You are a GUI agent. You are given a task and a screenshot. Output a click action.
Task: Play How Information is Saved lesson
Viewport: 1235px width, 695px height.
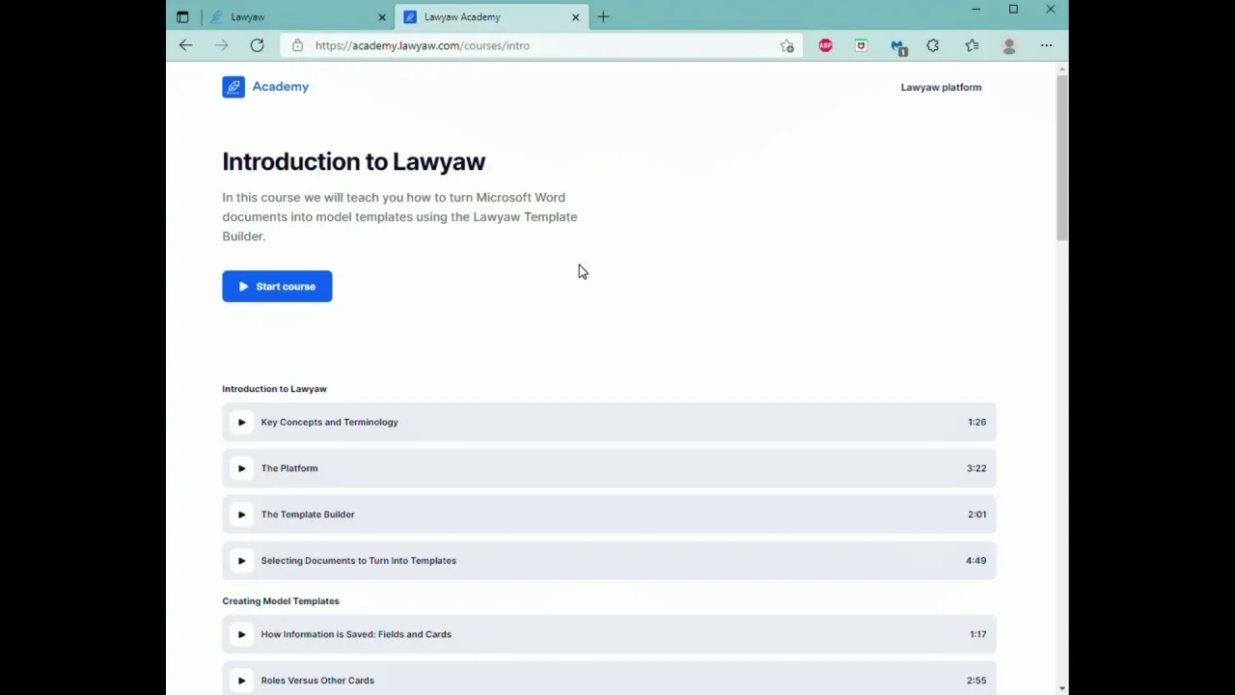241,634
